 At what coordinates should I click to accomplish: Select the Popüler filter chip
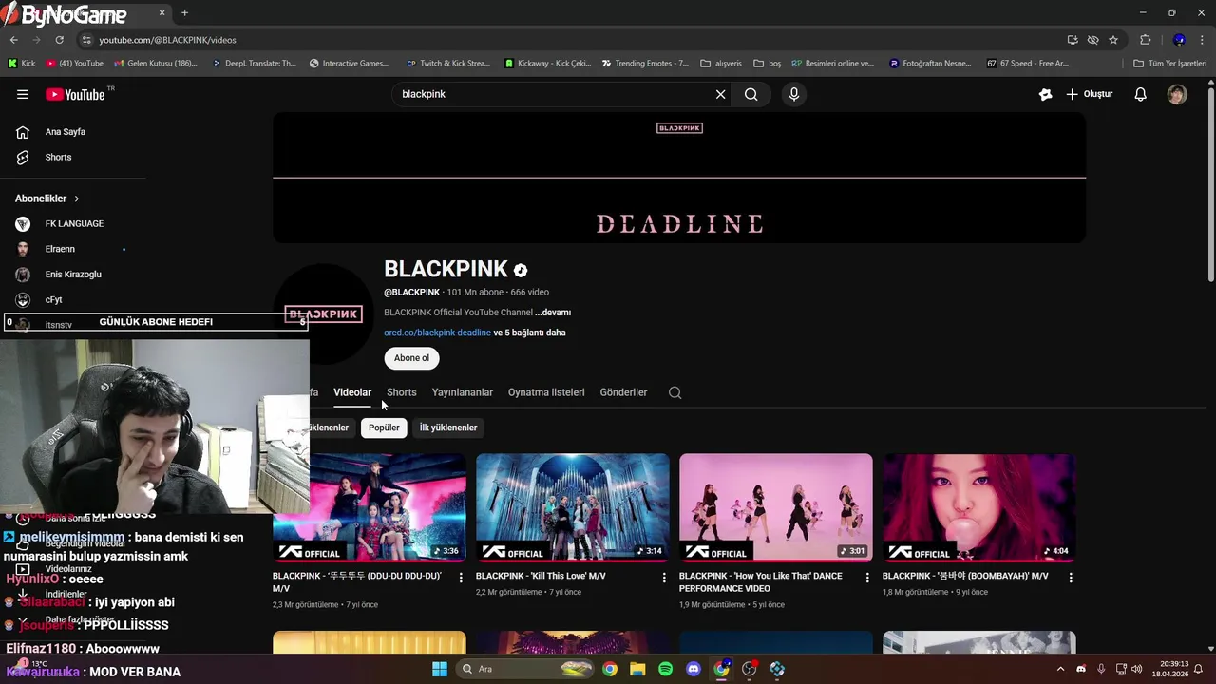[384, 427]
